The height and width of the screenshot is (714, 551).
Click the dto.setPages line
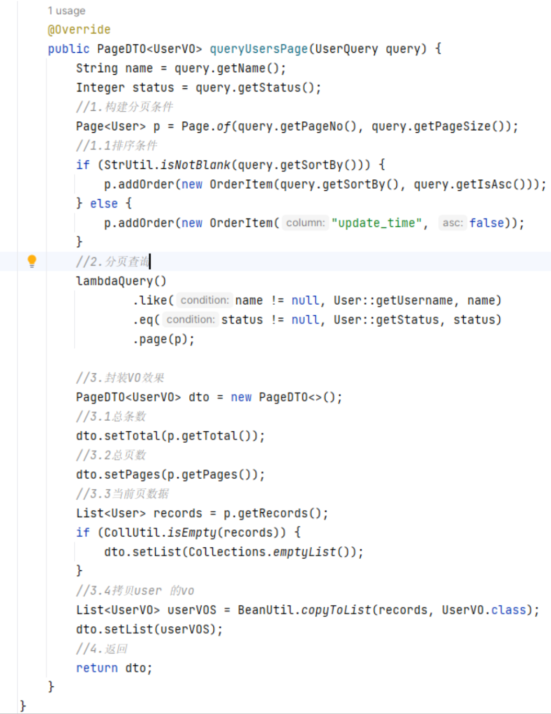click(170, 475)
